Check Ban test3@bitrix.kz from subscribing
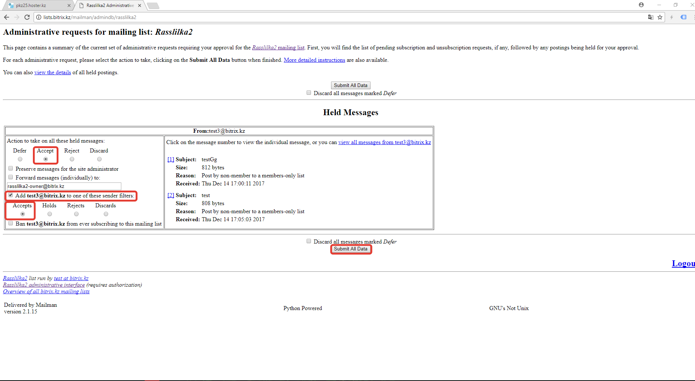695x381 pixels. 11,223
